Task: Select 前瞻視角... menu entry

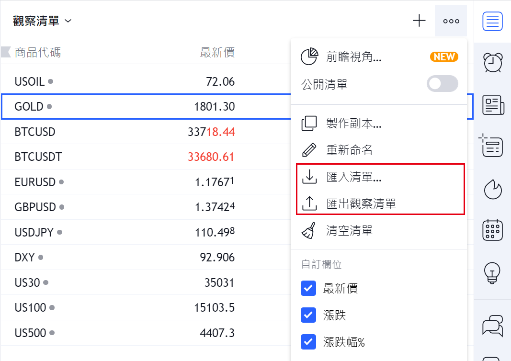Action: (x=379, y=56)
